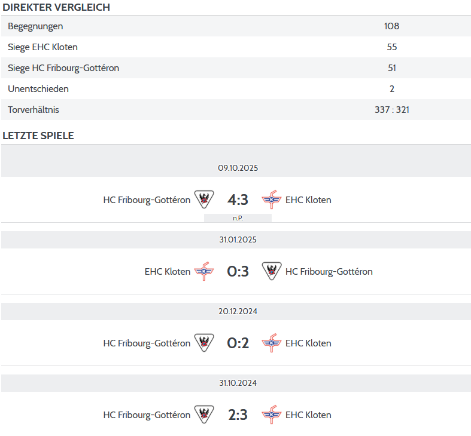The image size is (471, 436).
Task: Click EHC Kloten name in 31.01.2025 game
Action: click(x=168, y=271)
